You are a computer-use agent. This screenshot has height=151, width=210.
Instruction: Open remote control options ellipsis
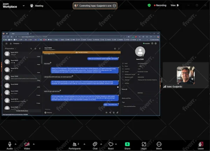pos(114,6)
